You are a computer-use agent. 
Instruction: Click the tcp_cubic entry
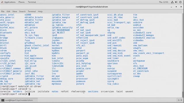113,84
